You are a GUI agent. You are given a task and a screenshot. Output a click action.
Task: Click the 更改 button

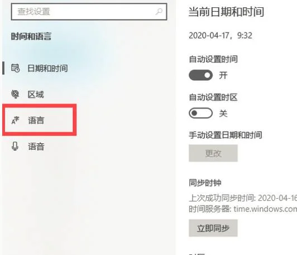click(213, 153)
